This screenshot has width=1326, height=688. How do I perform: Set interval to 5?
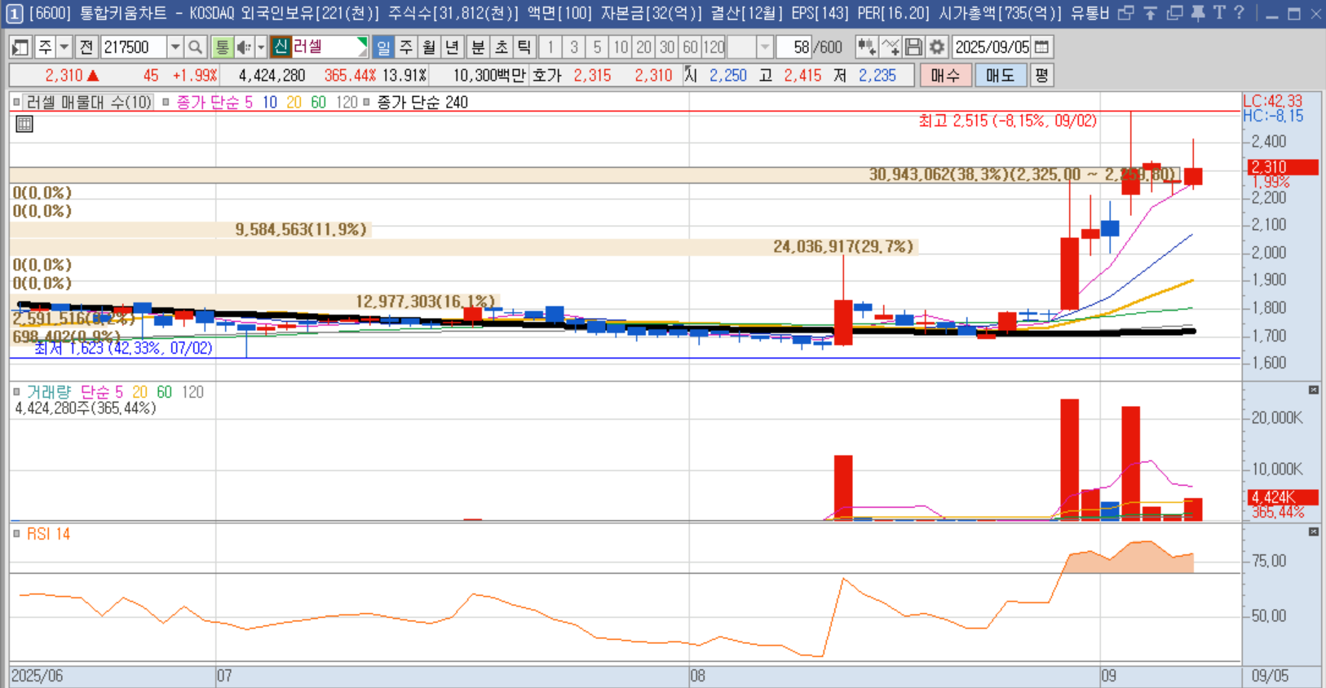click(x=598, y=47)
